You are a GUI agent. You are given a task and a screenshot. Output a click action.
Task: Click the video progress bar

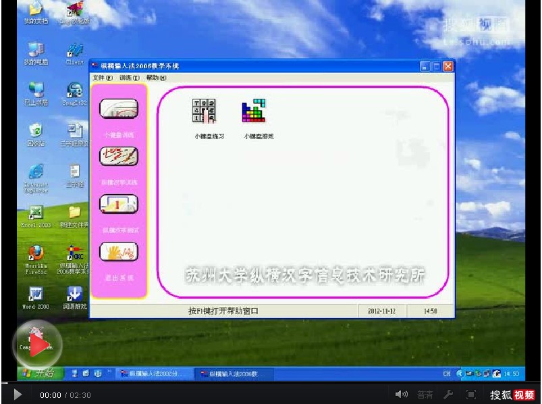click(271, 383)
